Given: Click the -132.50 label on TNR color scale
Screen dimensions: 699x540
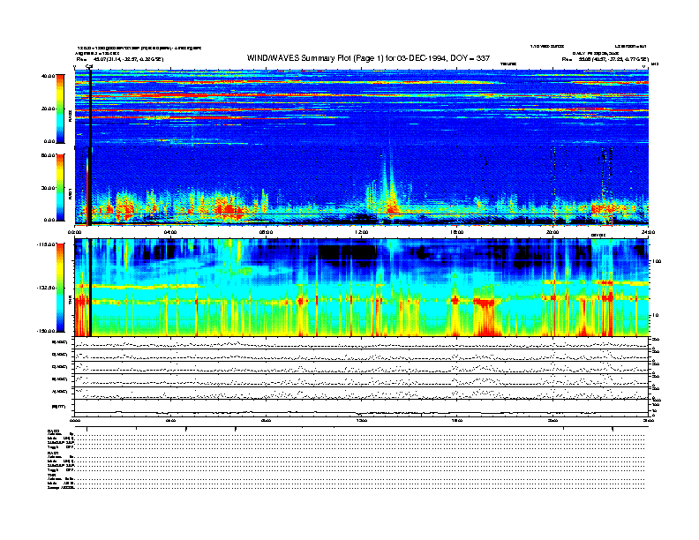Looking at the screenshot, I should coord(46,288).
